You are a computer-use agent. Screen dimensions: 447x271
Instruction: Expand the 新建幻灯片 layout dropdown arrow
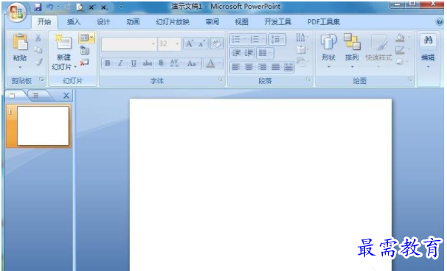point(75,67)
